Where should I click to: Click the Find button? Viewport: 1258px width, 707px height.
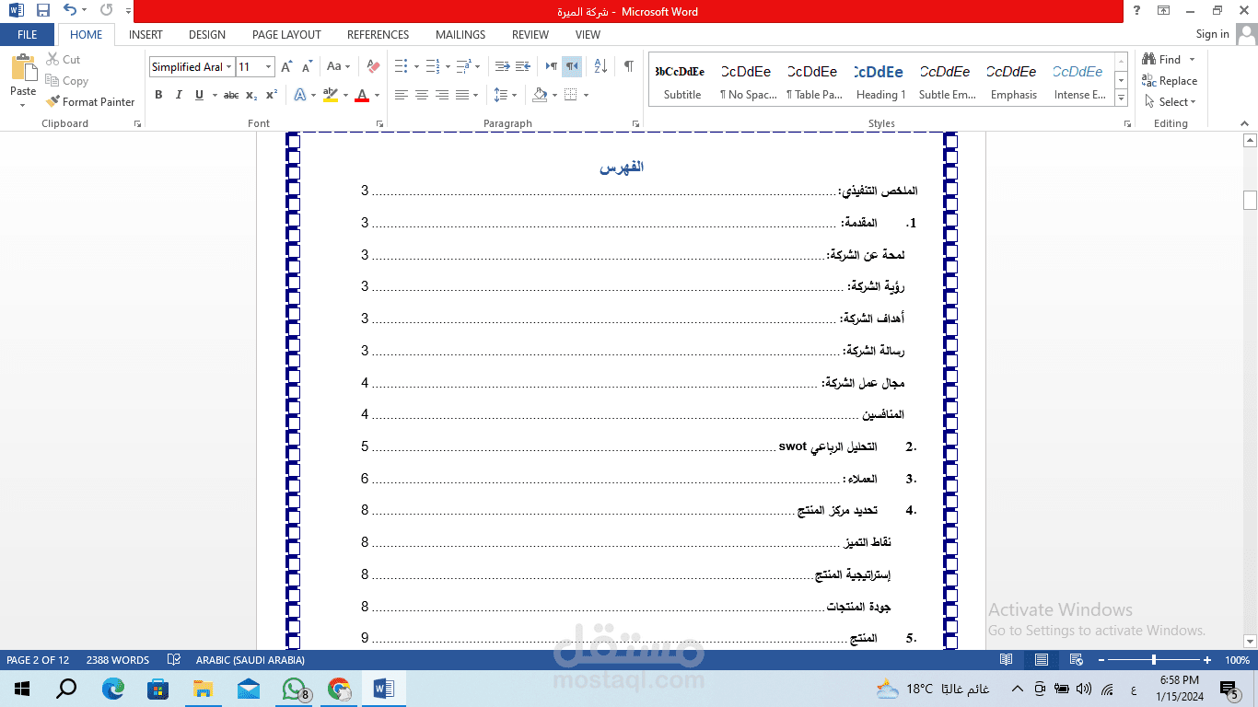(x=1162, y=60)
